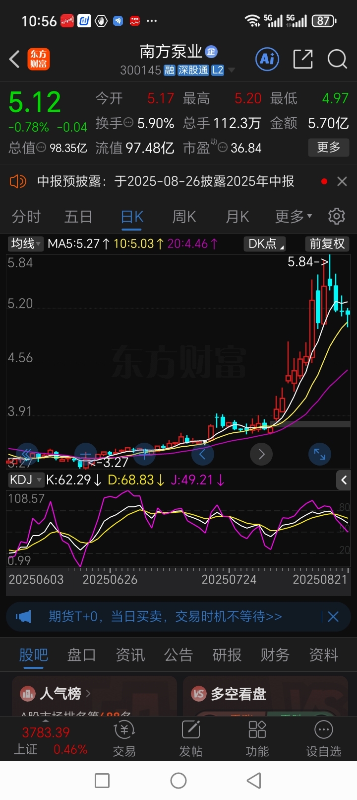
Task: Tap the 上证 index 3783.39 ticker
Action: tap(50, 740)
